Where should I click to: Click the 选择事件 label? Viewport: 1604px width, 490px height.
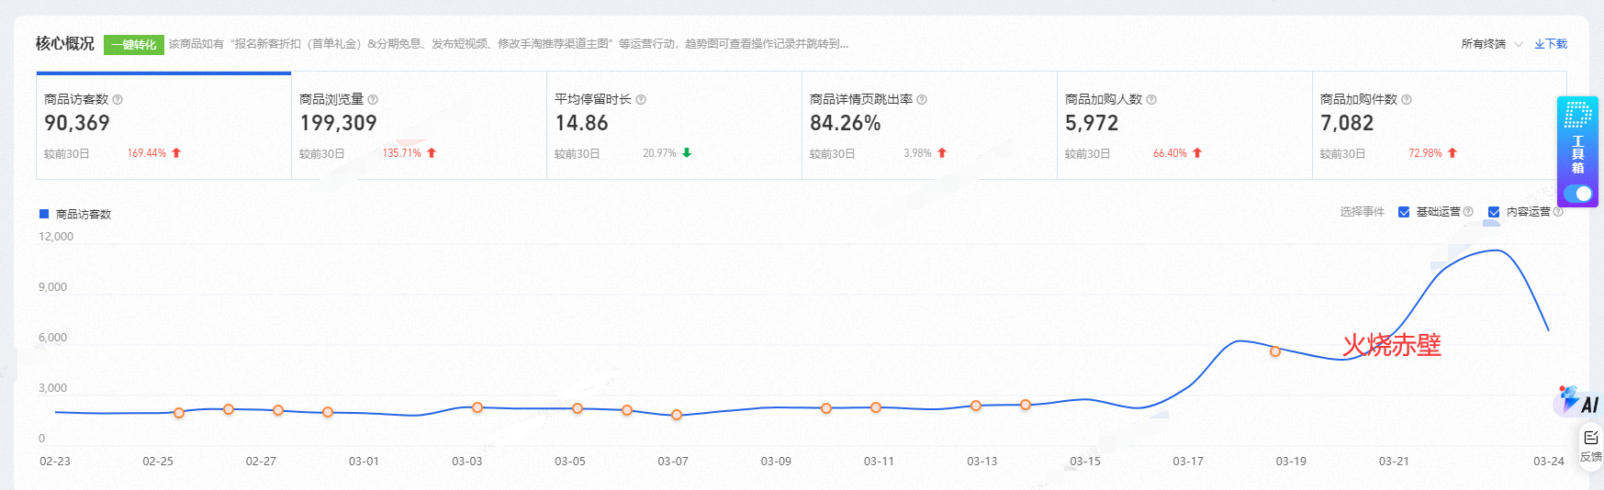pos(1362,212)
